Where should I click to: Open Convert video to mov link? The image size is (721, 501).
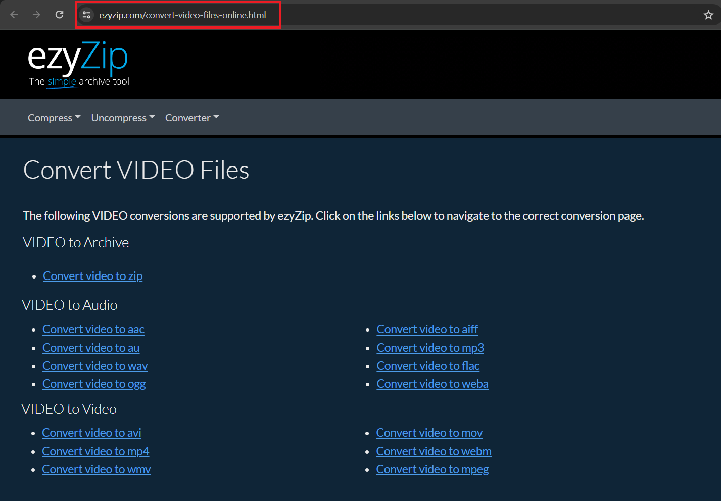[429, 433]
